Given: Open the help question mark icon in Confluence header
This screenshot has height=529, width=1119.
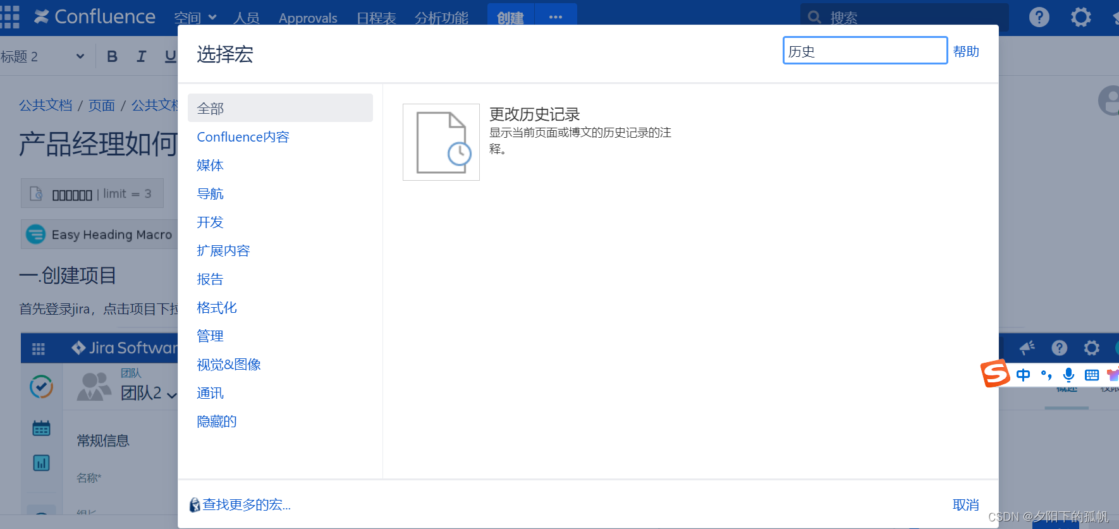Looking at the screenshot, I should pos(1039,17).
